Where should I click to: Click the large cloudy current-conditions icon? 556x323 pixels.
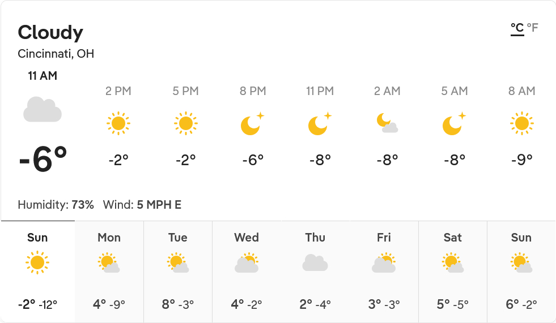point(43,109)
